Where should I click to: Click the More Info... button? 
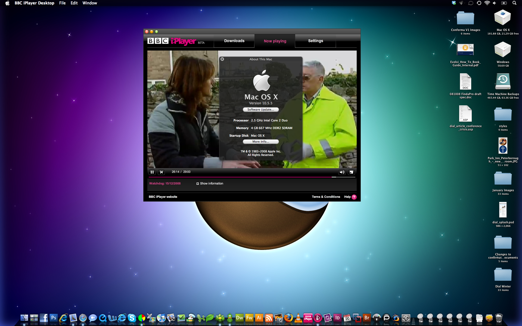coord(260,142)
